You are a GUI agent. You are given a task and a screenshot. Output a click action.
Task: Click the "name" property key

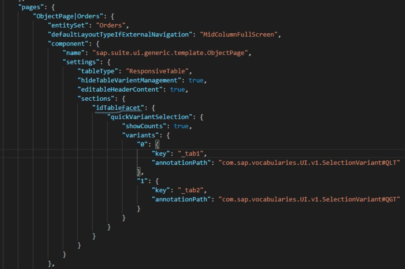[x=74, y=53]
